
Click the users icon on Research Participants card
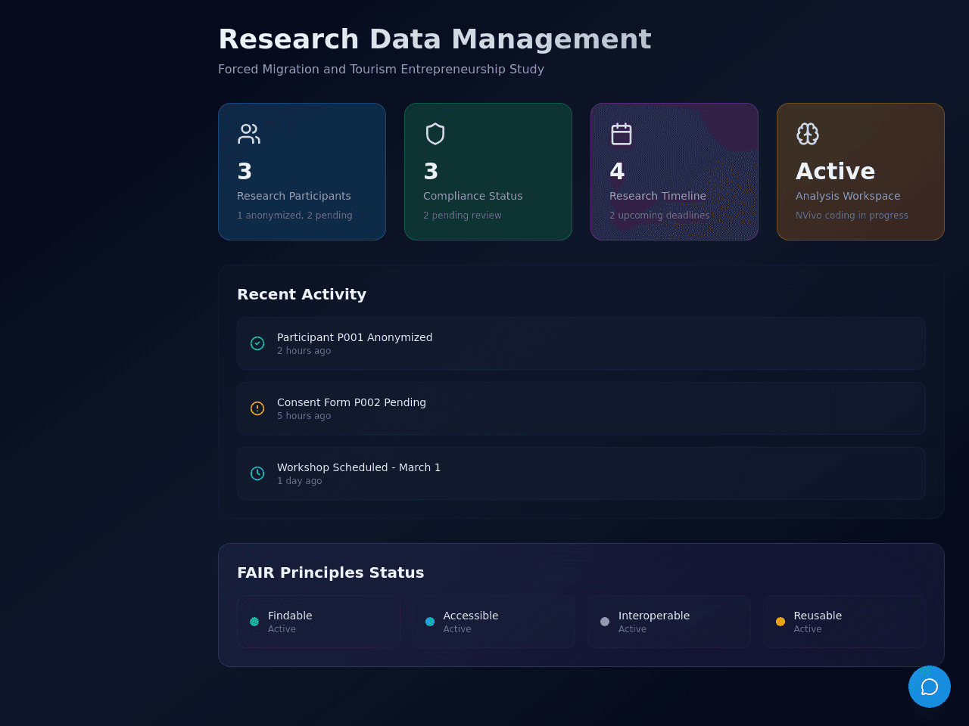(x=249, y=134)
